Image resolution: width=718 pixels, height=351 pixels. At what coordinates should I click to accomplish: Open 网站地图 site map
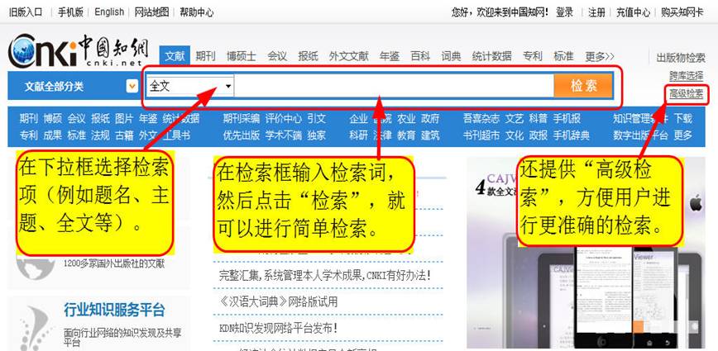[x=151, y=12]
